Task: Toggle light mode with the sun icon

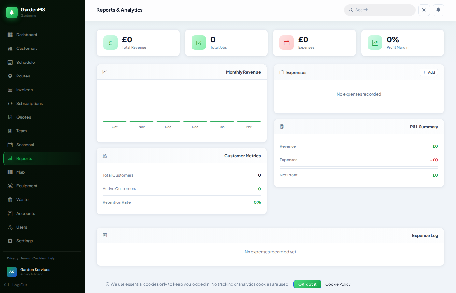Action: [x=424, y=10]
